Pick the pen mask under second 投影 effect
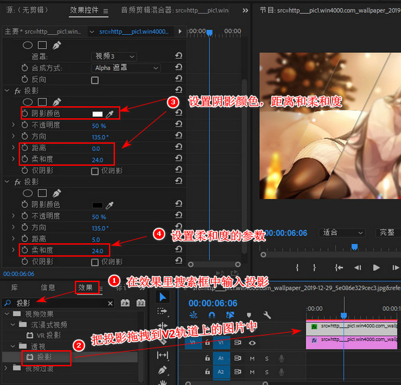Image resolution: width=401 pixels, height=385 pixels. [57, 193]
